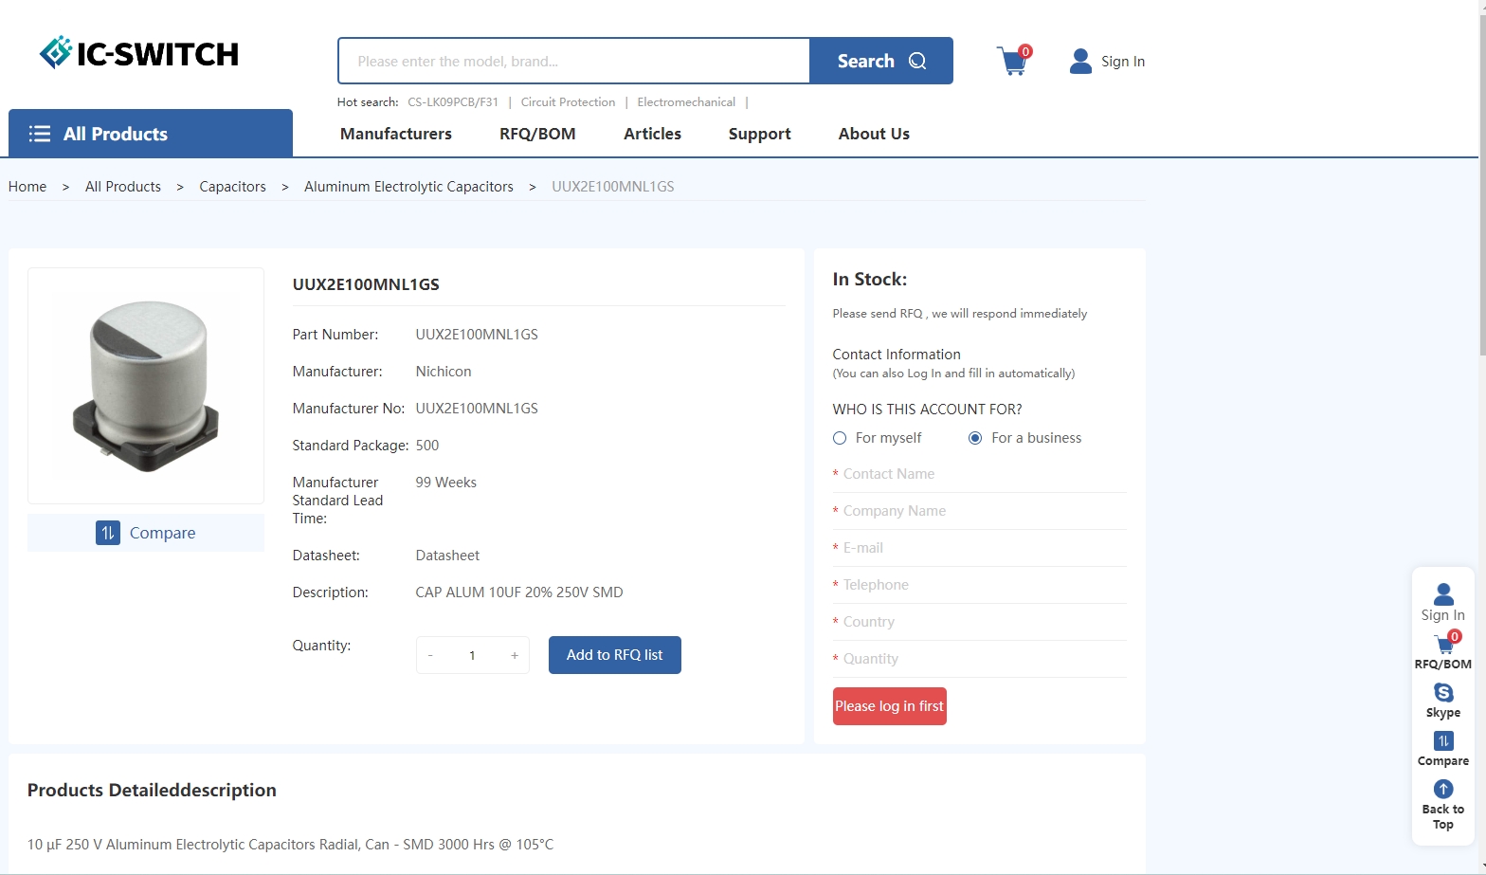The height and width of the screenshot is (875, 1486).
Task: Go to All Products breadcrumb
Action: click(x=123, y=187)
